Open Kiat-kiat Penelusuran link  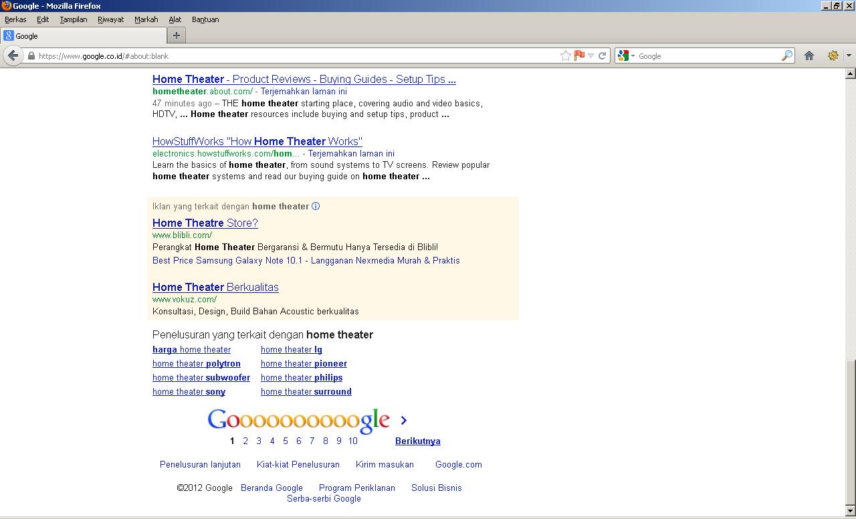coord(298,464)
